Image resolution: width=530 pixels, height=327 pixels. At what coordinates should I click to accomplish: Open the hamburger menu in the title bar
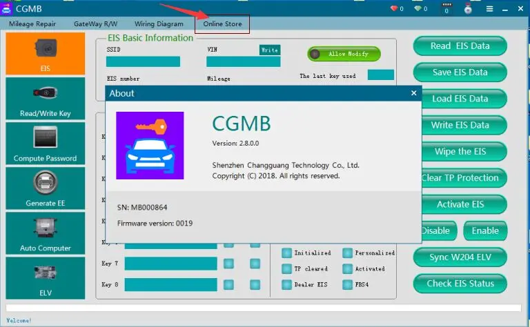[489, 9]
